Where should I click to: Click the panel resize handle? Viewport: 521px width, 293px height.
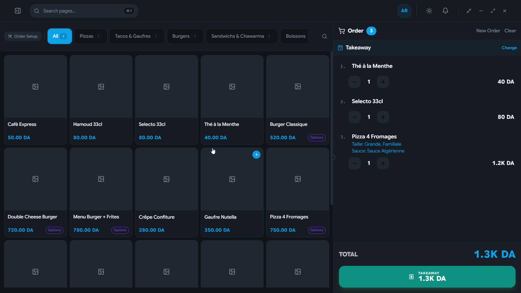click(333, 157)
